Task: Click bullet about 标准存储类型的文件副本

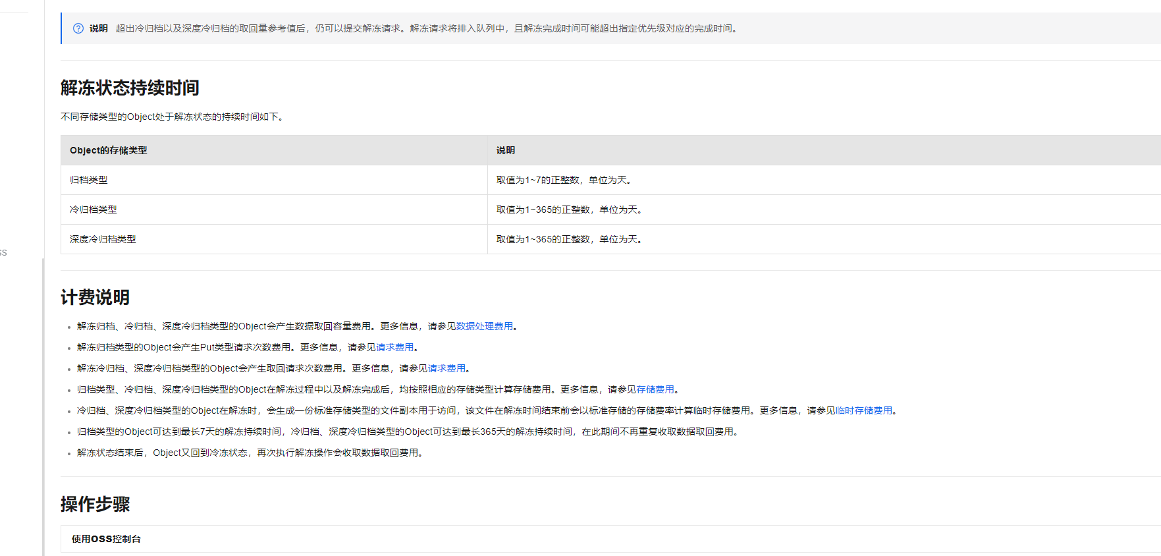Action: [x=487, y=410]
